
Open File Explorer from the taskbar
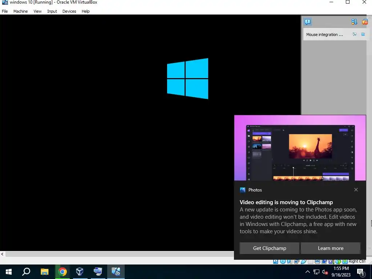(x=44, y=272)
